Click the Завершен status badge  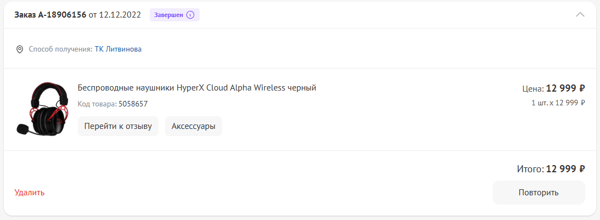[168, 15]
